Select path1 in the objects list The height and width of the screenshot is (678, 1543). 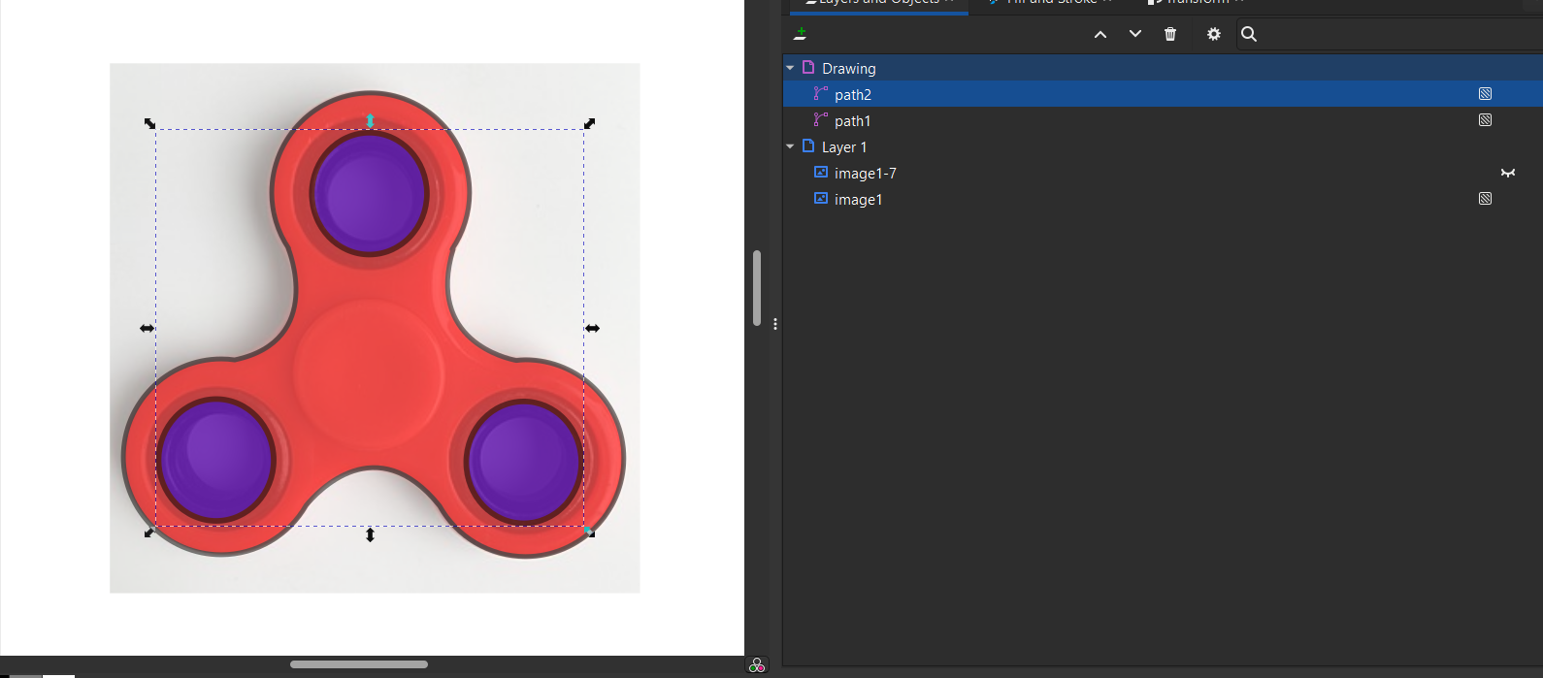pos(852,121)
